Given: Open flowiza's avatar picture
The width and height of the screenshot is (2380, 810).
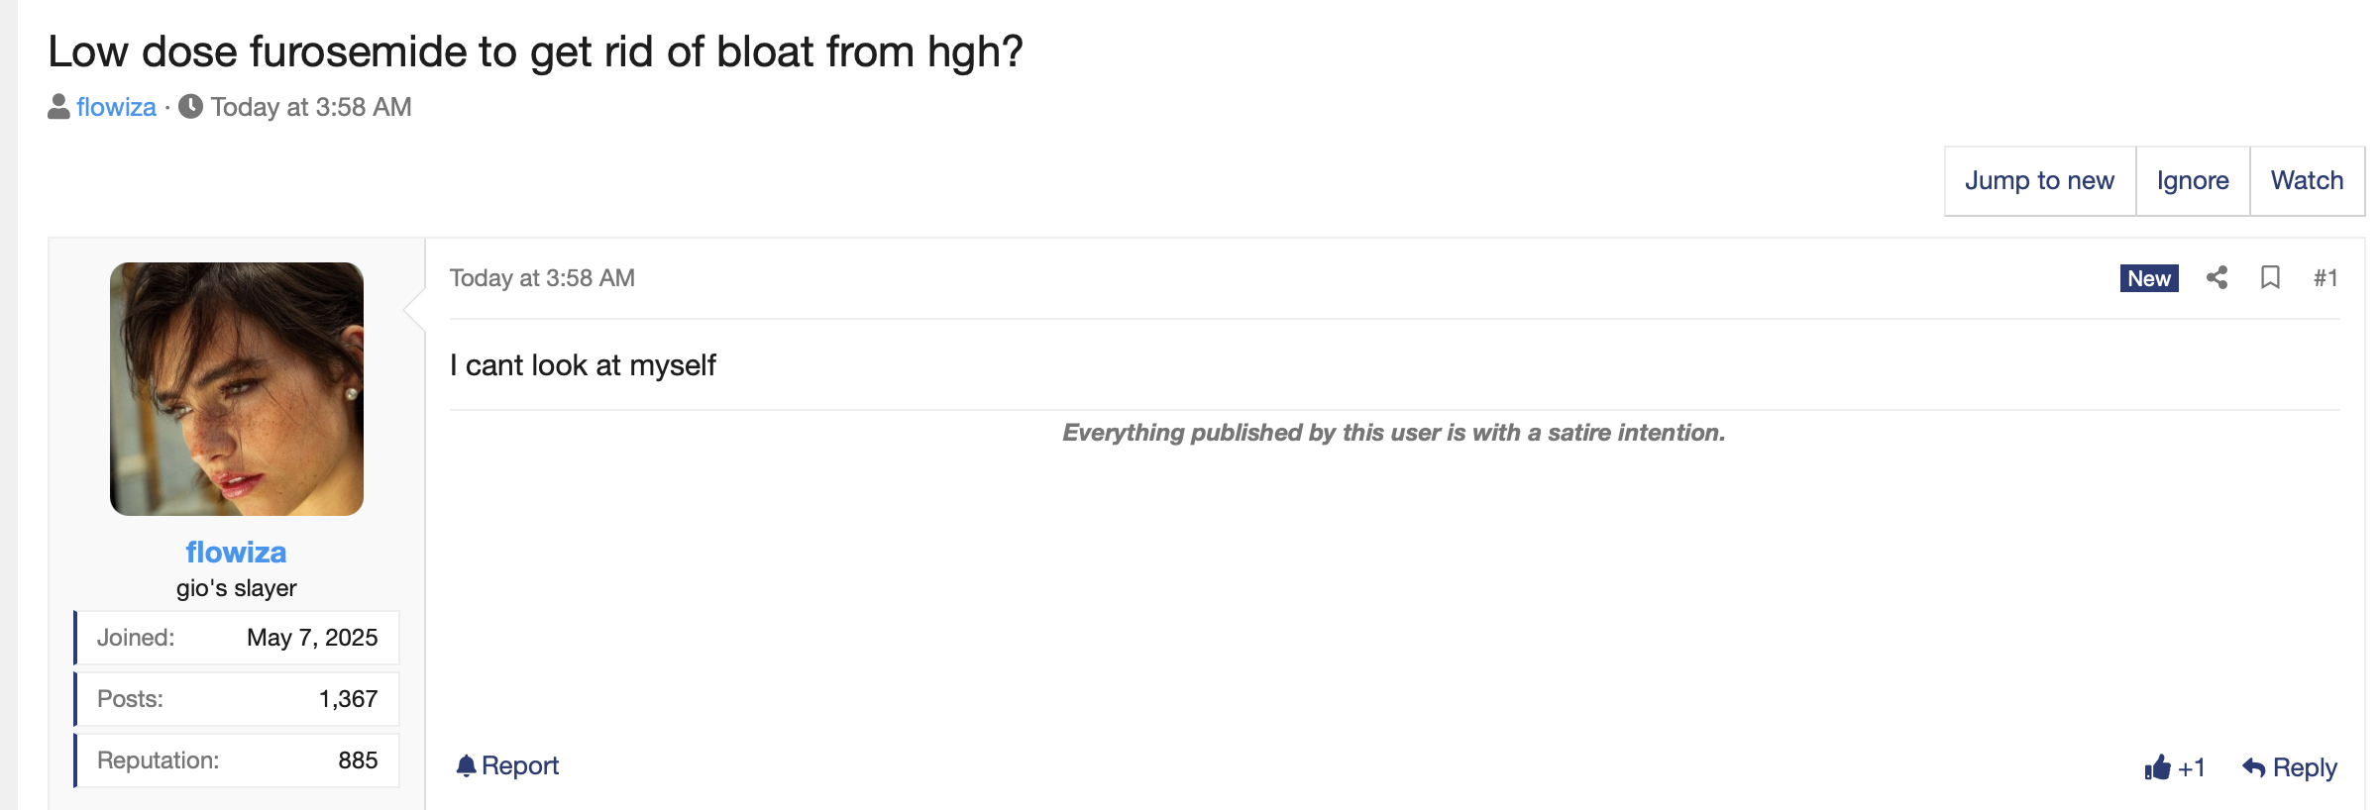Looking at the screenshot, I should tap(237, 389).
